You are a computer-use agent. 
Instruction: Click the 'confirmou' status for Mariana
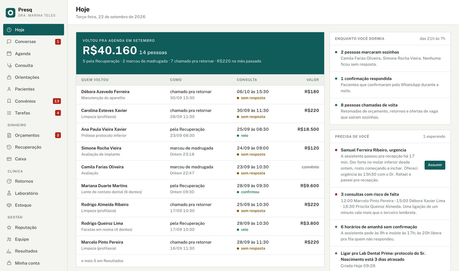[250, 192]
